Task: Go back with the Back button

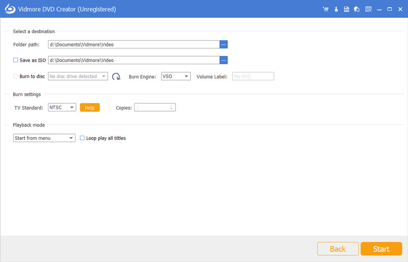Action: pyautogui.click(x=338, y=249)
